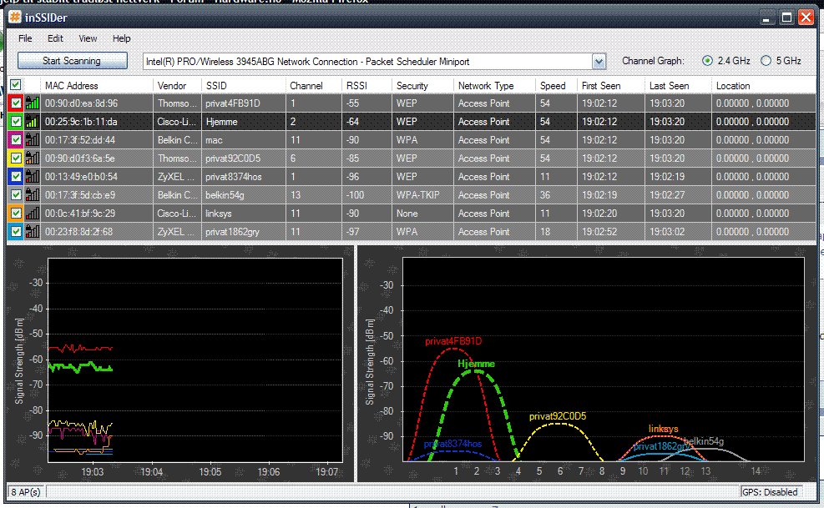Select MAC address 00:90:d0:ea:8d:96
Viewport: 824px width, 508px height.
point(81,103)
